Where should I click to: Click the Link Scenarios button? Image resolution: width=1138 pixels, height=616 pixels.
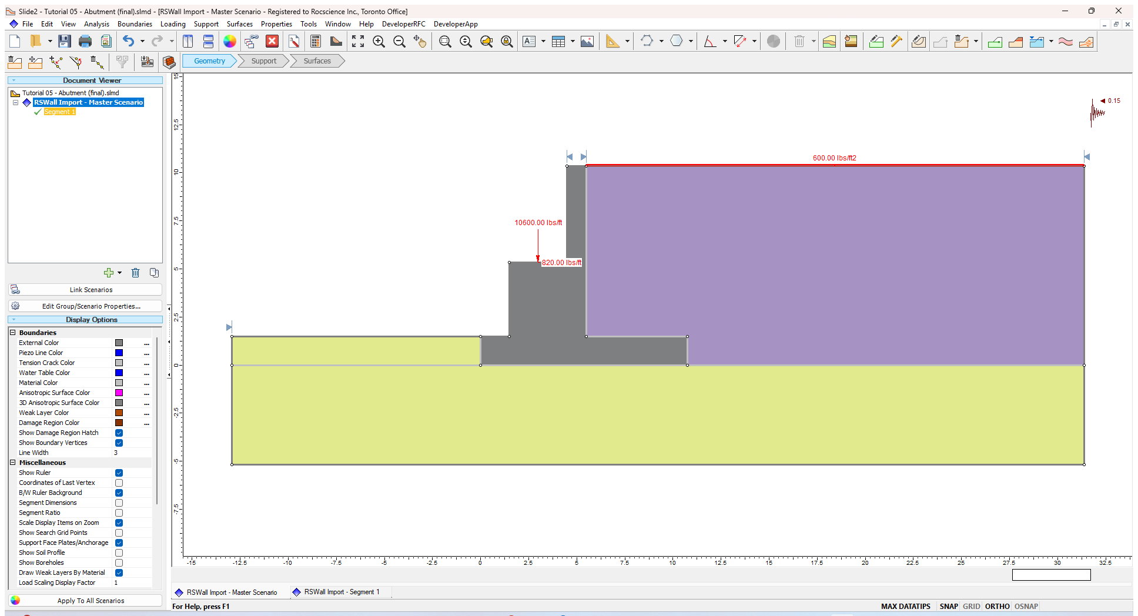coord(85,290)
